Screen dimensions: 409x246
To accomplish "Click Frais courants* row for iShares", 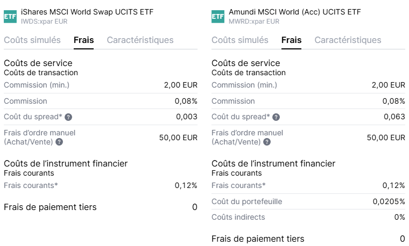I will pos(100,185).
